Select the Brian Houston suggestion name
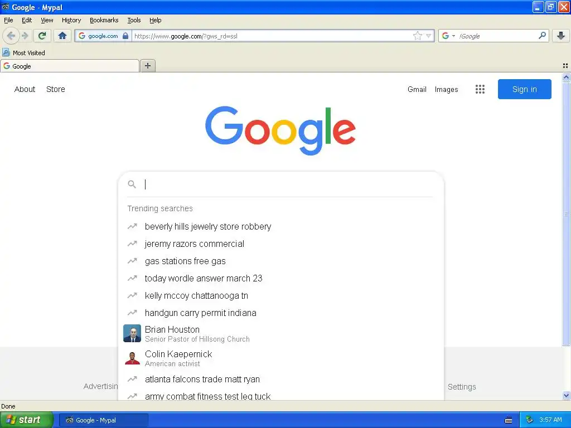 [172, 329]
